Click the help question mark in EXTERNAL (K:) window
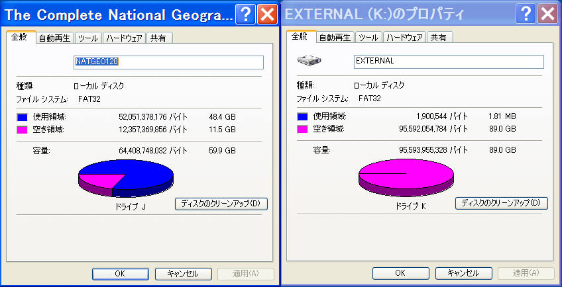Image resolution: width=562 pixels, height=287 pixels. pos(526,15)
